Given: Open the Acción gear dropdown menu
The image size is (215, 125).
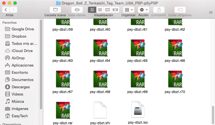Looking at the screenshot, I should coord(144,10).
